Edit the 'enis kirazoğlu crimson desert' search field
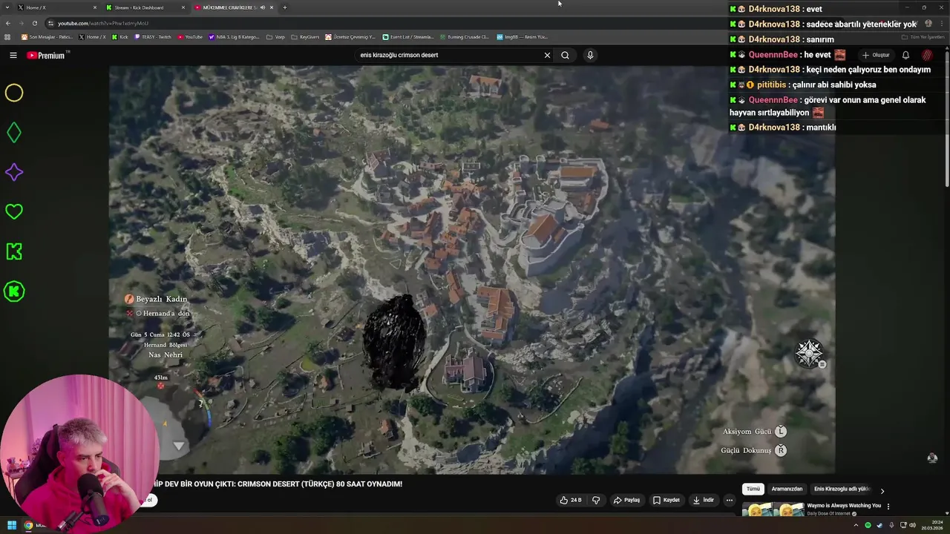Screen dimensions: 950x534 pos(449,55)
